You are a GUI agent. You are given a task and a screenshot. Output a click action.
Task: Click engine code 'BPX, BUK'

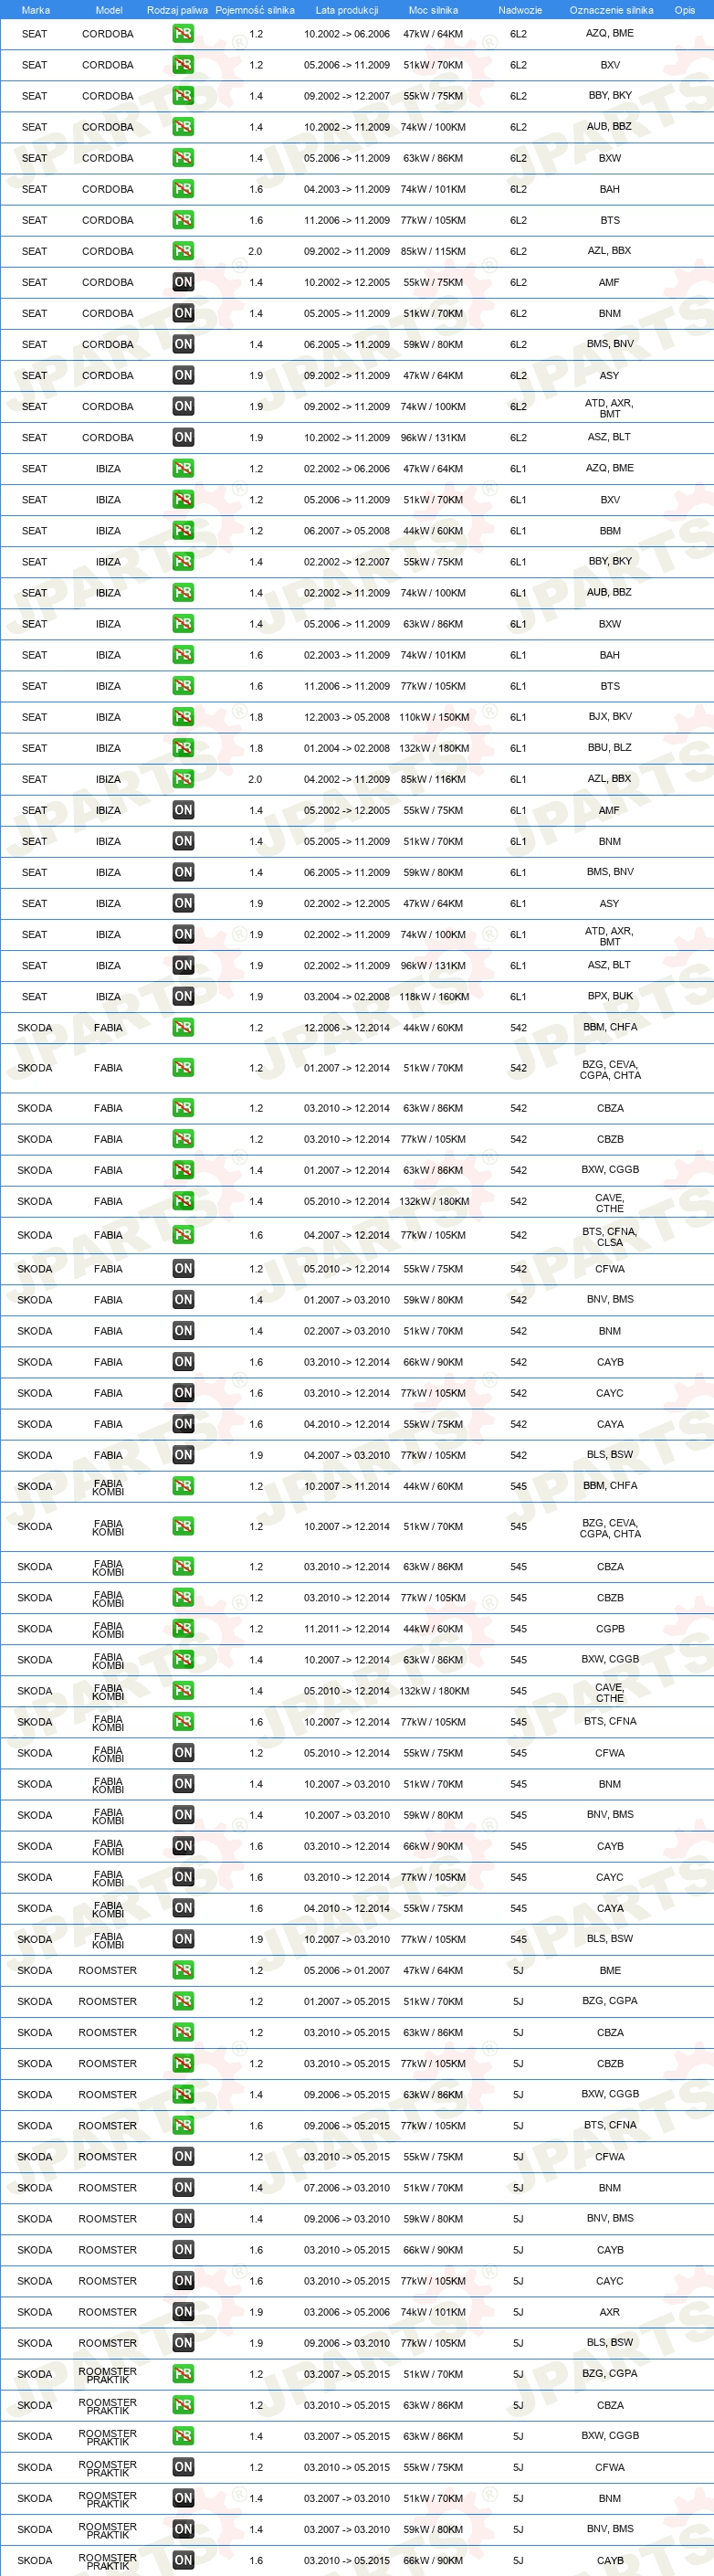[610, 996]
